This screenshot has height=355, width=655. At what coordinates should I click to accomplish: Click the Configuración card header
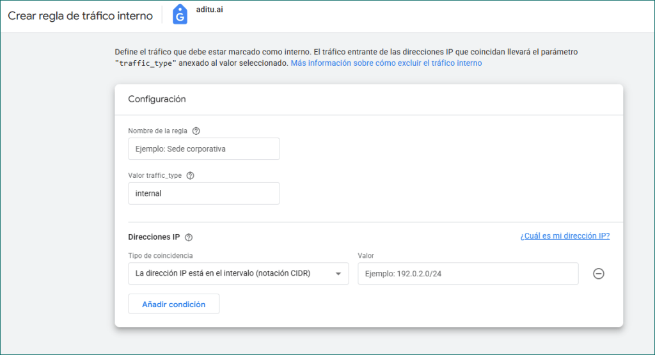(157, 99)
